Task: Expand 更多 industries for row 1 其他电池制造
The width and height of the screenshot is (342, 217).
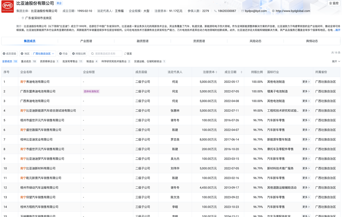Action: pos(306,82)
